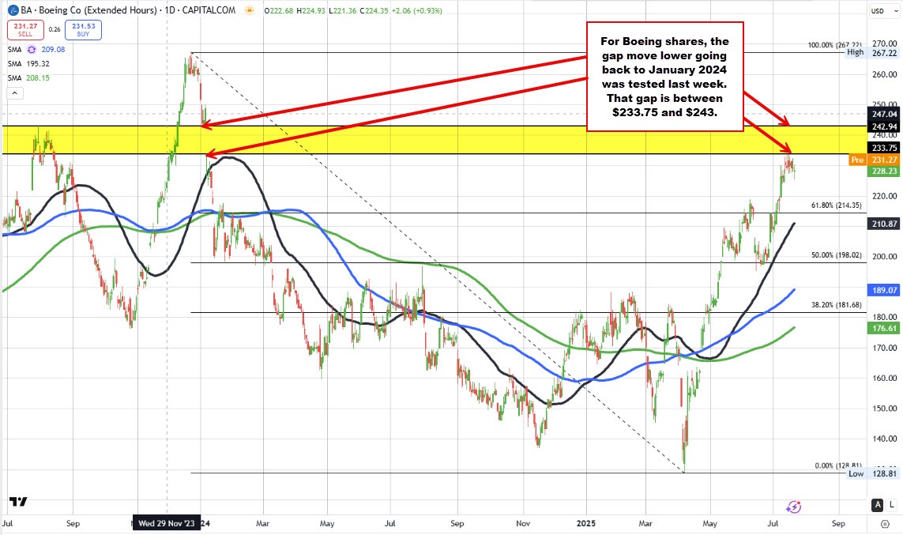Click the 61.80% (214.35) Fibonacci label

tap(836, 205)
